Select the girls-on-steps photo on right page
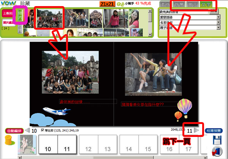The image size is (228, 159). point(153,75)
